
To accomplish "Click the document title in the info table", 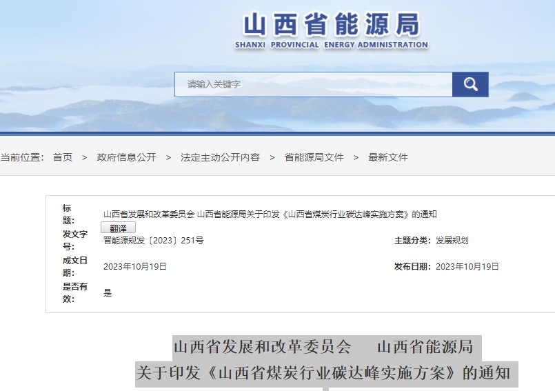I will [x=270, y=214].
